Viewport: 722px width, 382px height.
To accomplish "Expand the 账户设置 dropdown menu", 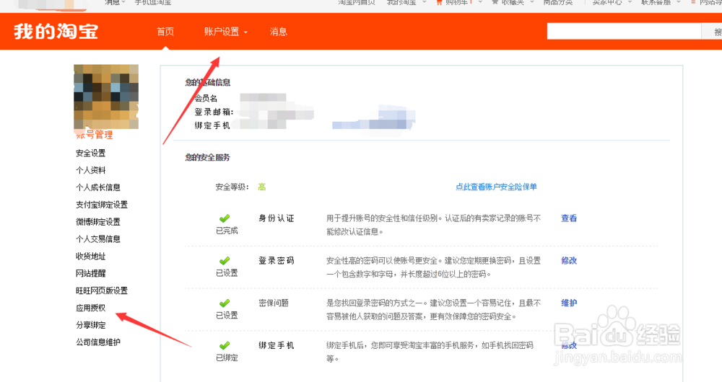I will pos(225,31).
